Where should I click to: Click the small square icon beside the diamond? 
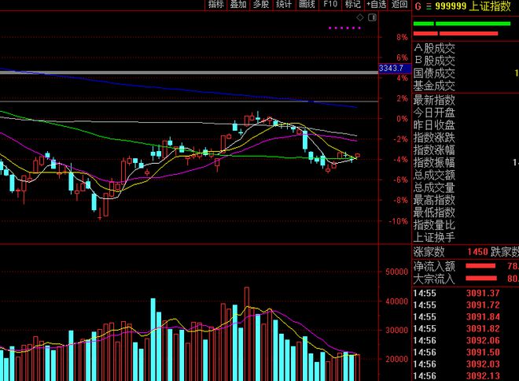tap(370, 17)
